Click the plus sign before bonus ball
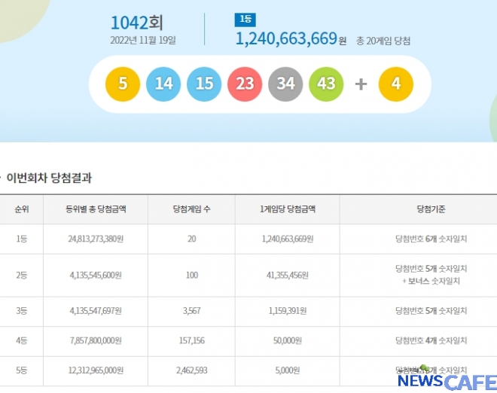This screenshot has width=497, height=393. click(361, 84)
